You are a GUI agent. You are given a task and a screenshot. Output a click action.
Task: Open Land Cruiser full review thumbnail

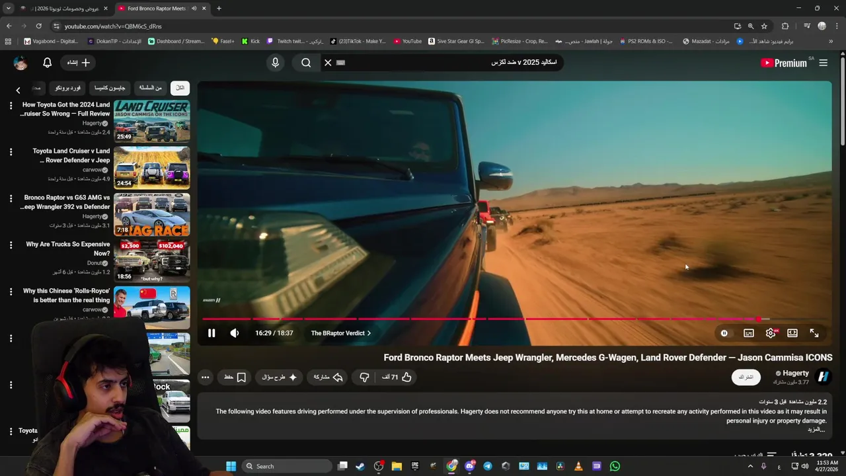tap(151, 121)
